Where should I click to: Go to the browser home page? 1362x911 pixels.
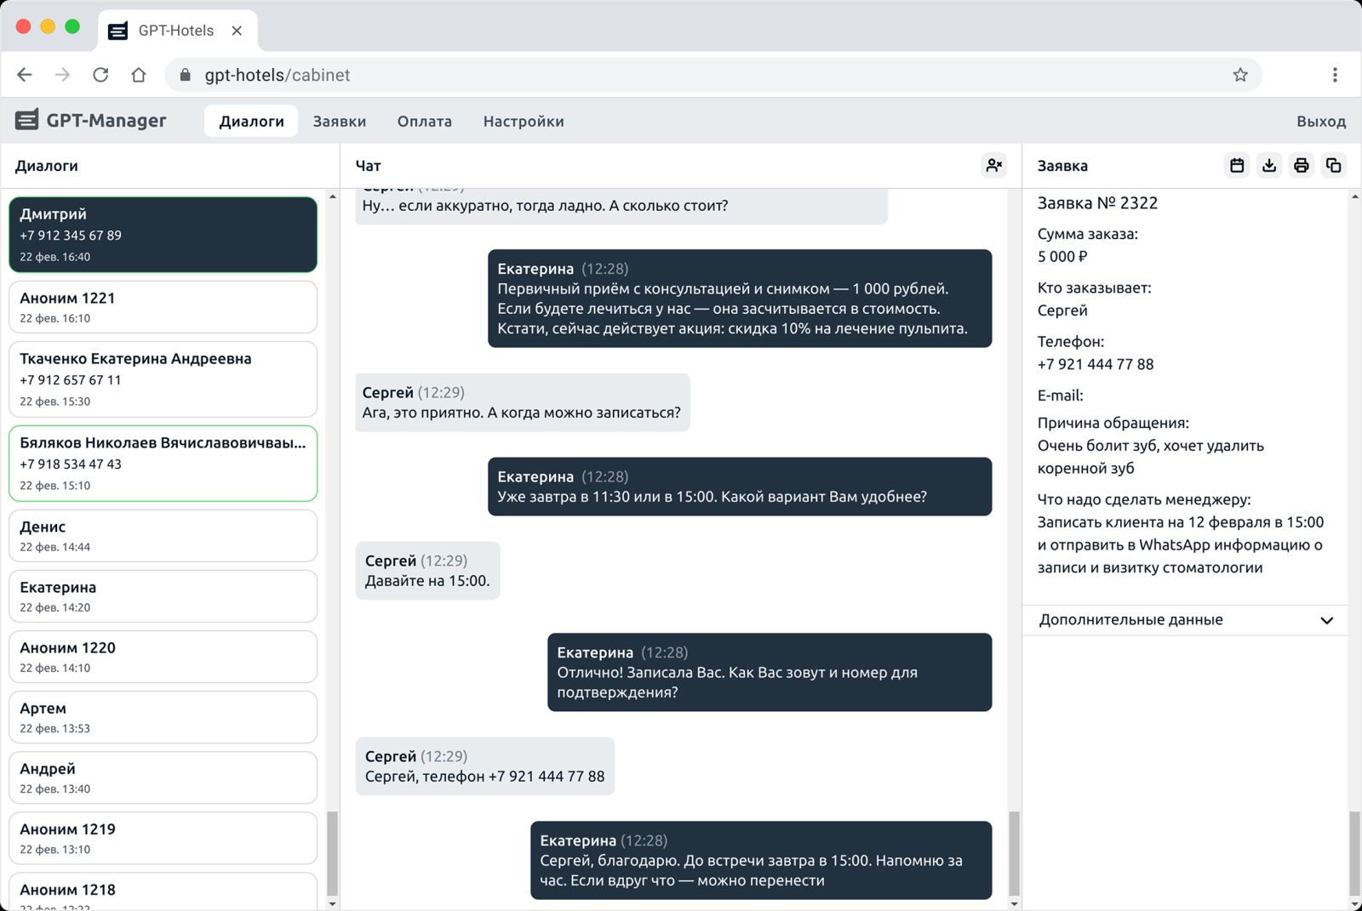(x=138, y=75)
